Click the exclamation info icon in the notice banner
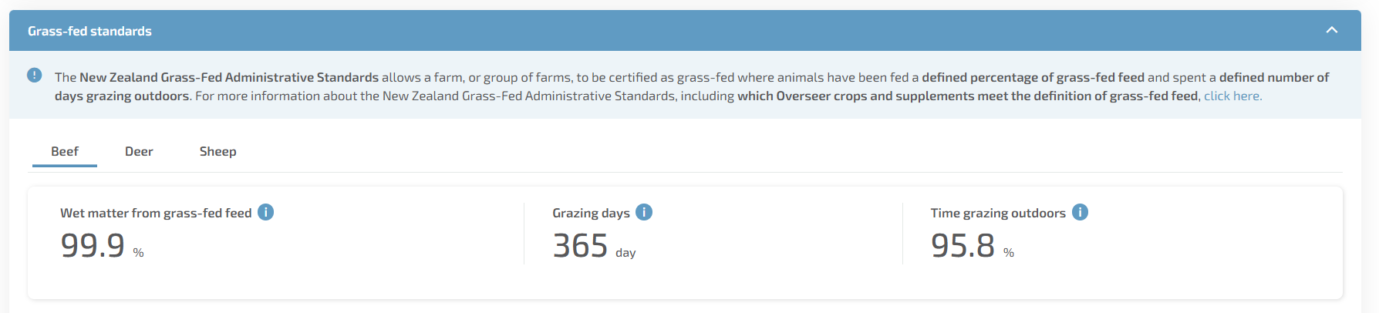Screen dimensions: 1379x313 tap(35, 75)
